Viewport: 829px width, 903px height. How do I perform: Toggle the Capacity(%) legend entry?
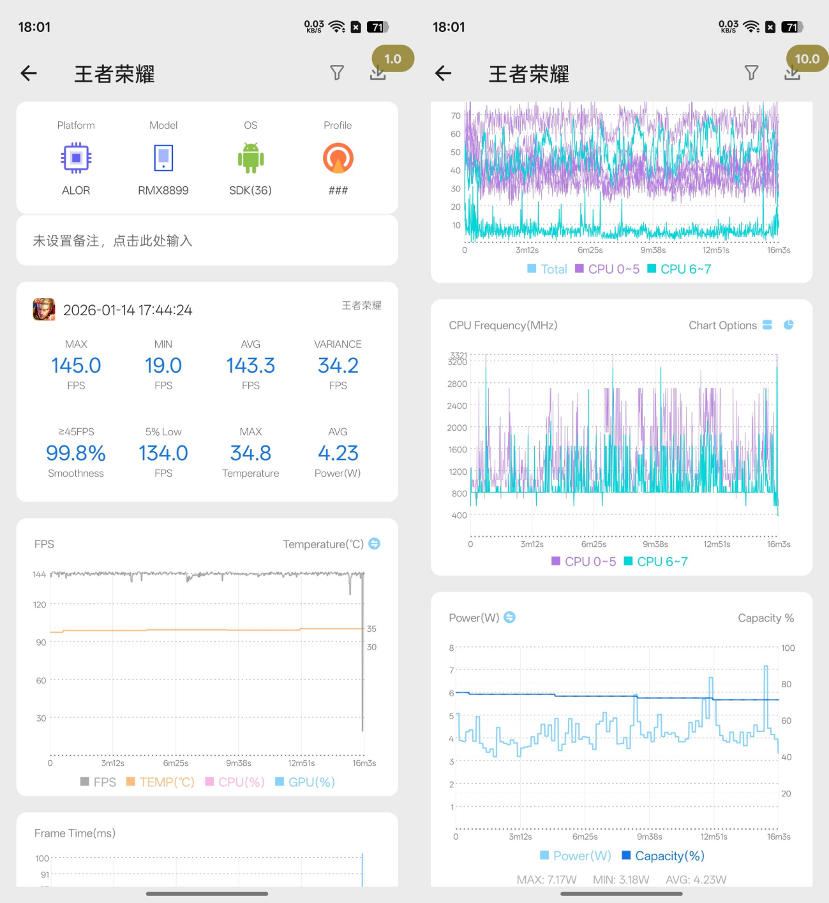(663, 856)
